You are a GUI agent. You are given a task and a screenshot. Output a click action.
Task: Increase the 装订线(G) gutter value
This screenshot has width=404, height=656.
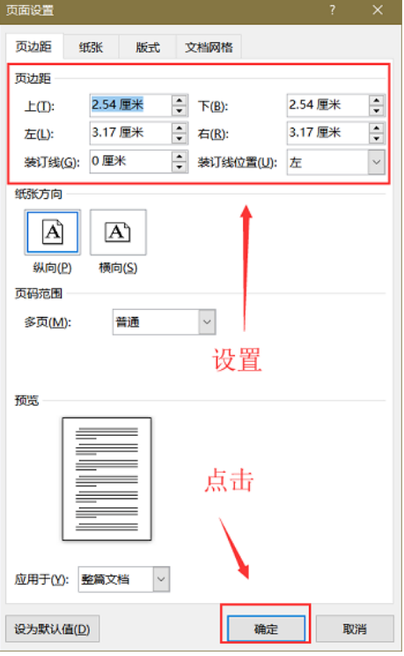(180, 157)
